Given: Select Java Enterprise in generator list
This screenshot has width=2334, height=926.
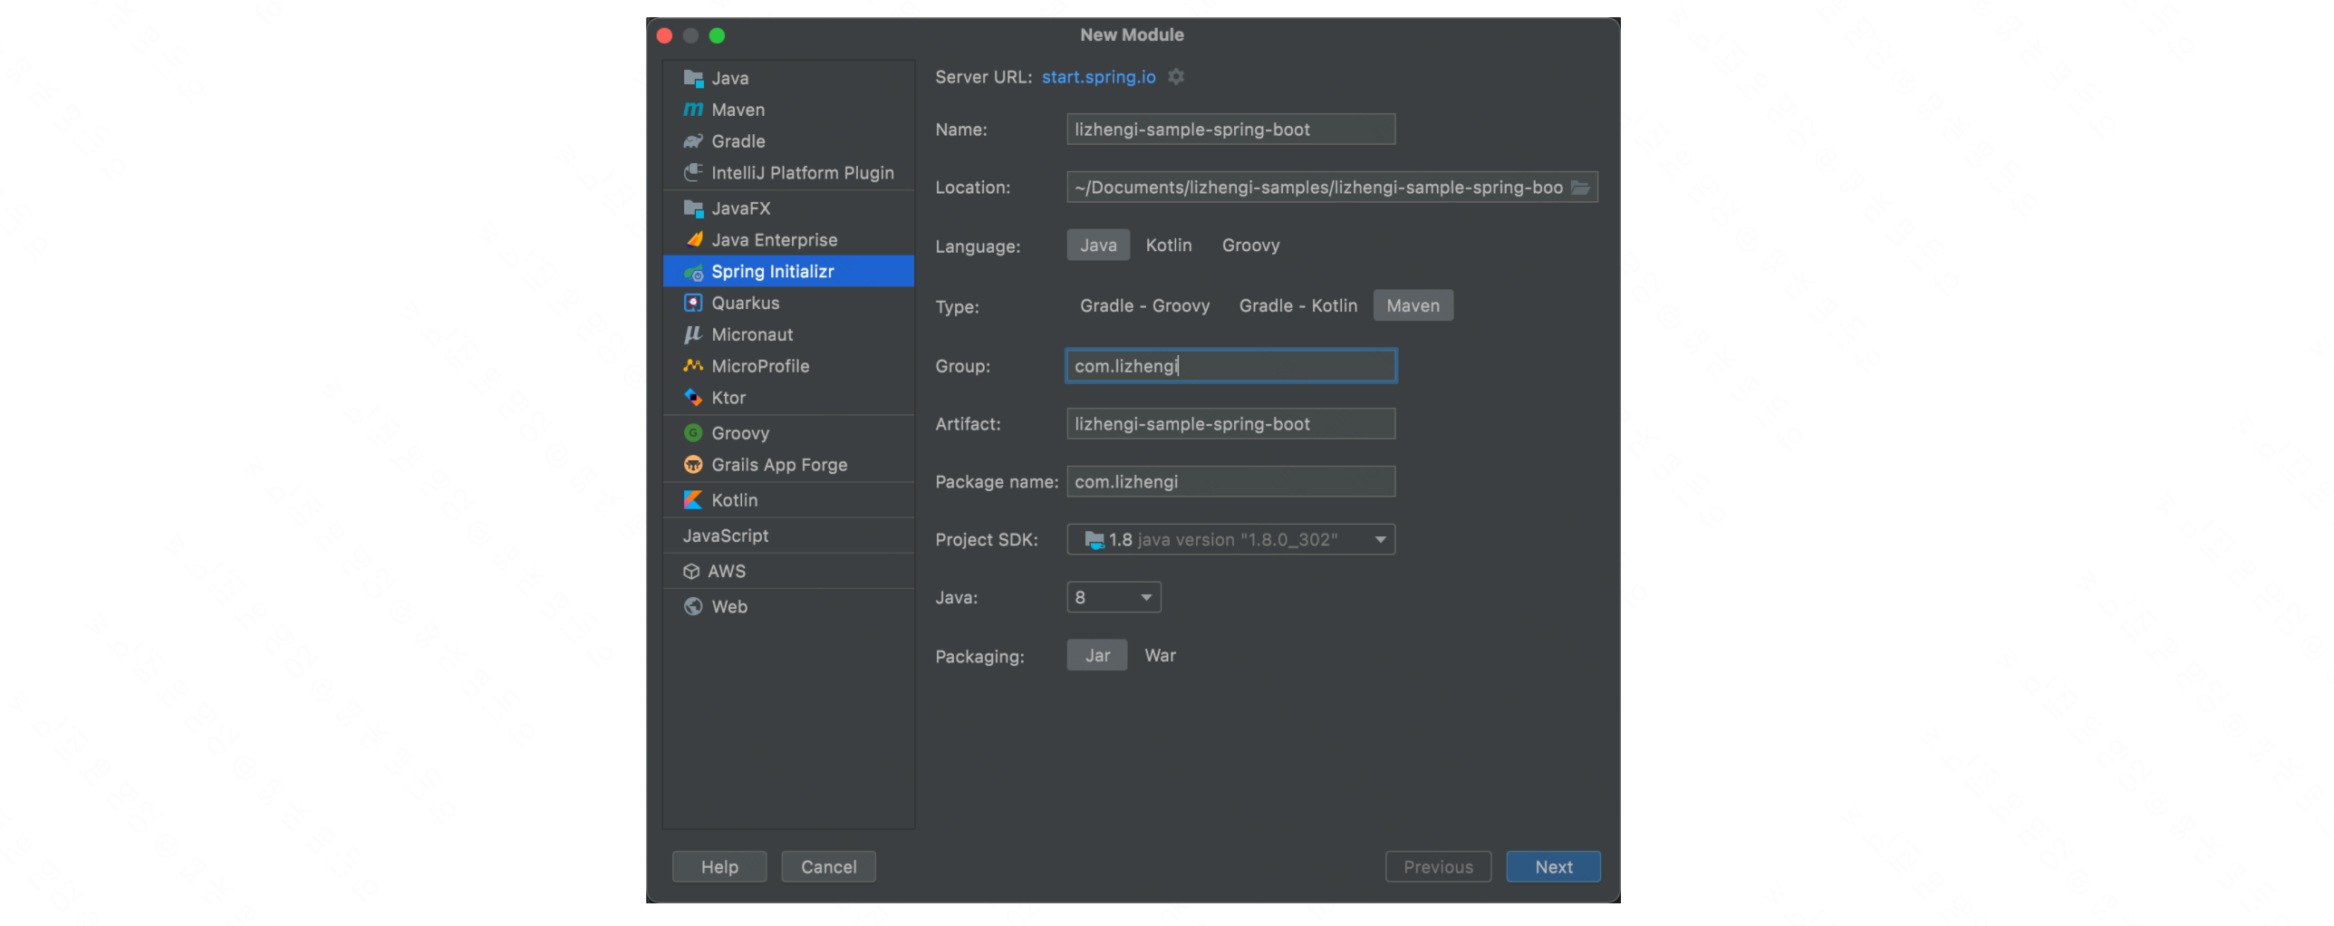Looking at the screenshot, I should (774, 240).
